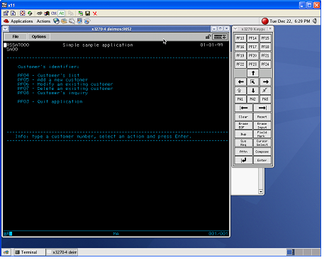The height and width of the screenshot is (260, 324).
Task: Click the Cursor Select key
Action: pyautogui.click(x=262, y=143)
